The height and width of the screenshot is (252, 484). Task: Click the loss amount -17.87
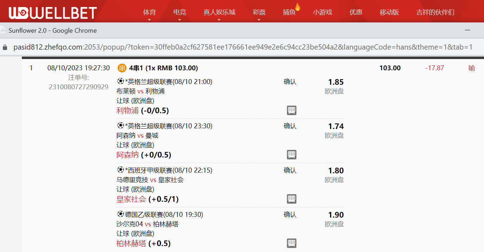435,68
